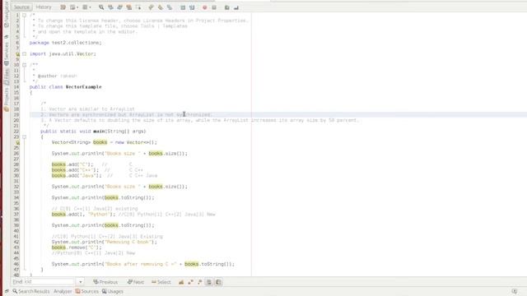Click Next Bookmark toolbar icon
Screen dimensions: 527x296
[161, 7]
